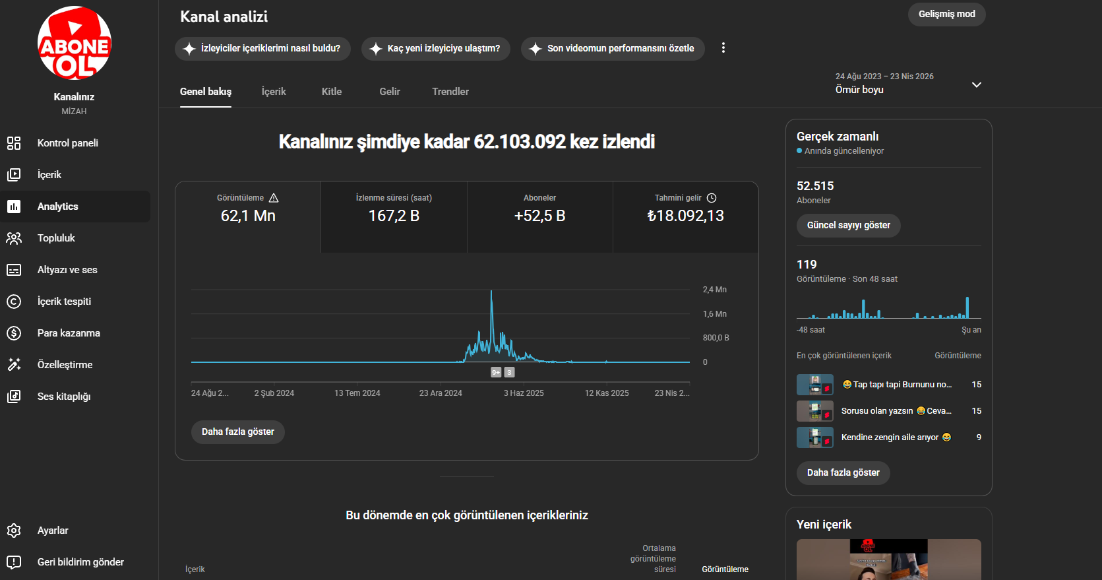Viewport: 1102px width, 580px height.
Task: Click the 9+ videos marker on chart
Action: pos(496,372)
